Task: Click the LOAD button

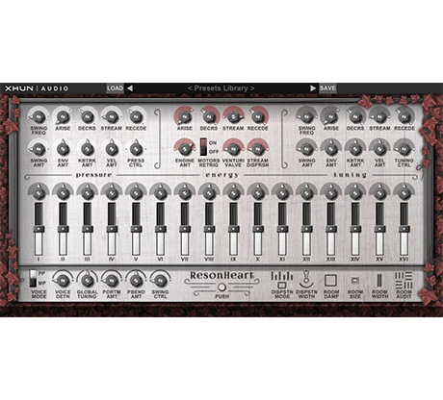Action: (x=116, y=88)
